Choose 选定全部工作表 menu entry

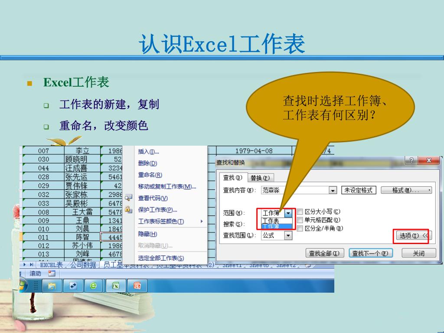[x=161, y=258]
